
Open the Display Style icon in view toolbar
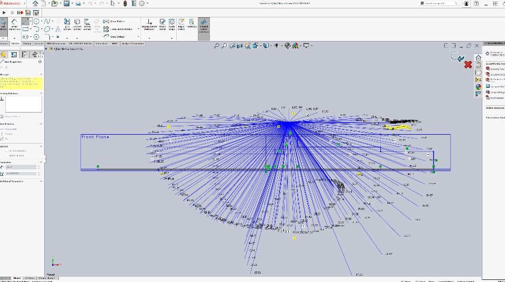266,46
